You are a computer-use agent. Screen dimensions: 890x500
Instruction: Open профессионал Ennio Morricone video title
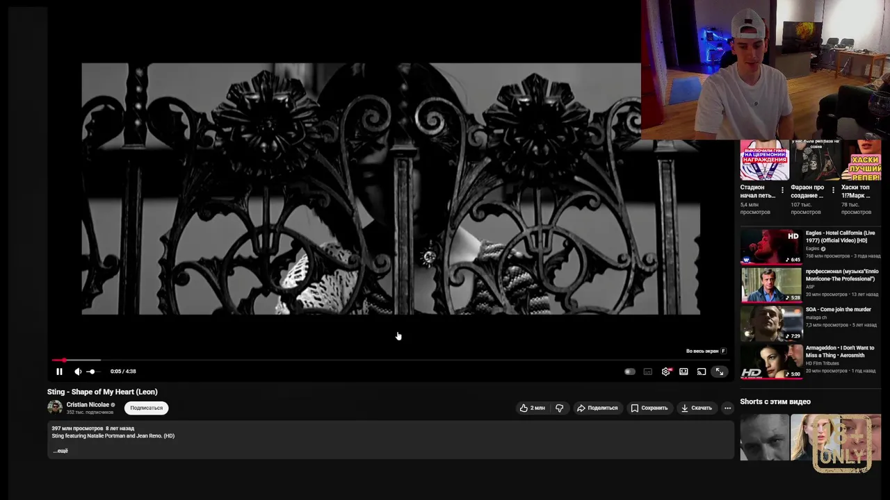841,275
